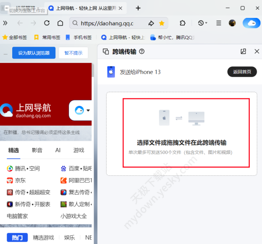262x244 pixels.
Task: Open the extensions puzzle icon
Action: click(183, 23)
